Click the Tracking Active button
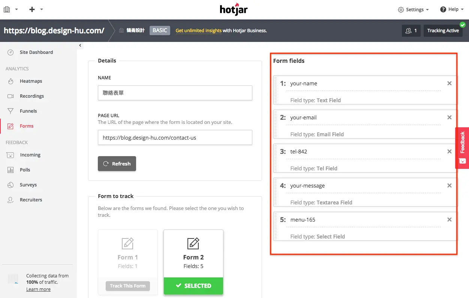Screen dimensions: 469x298 coord(443,31)
